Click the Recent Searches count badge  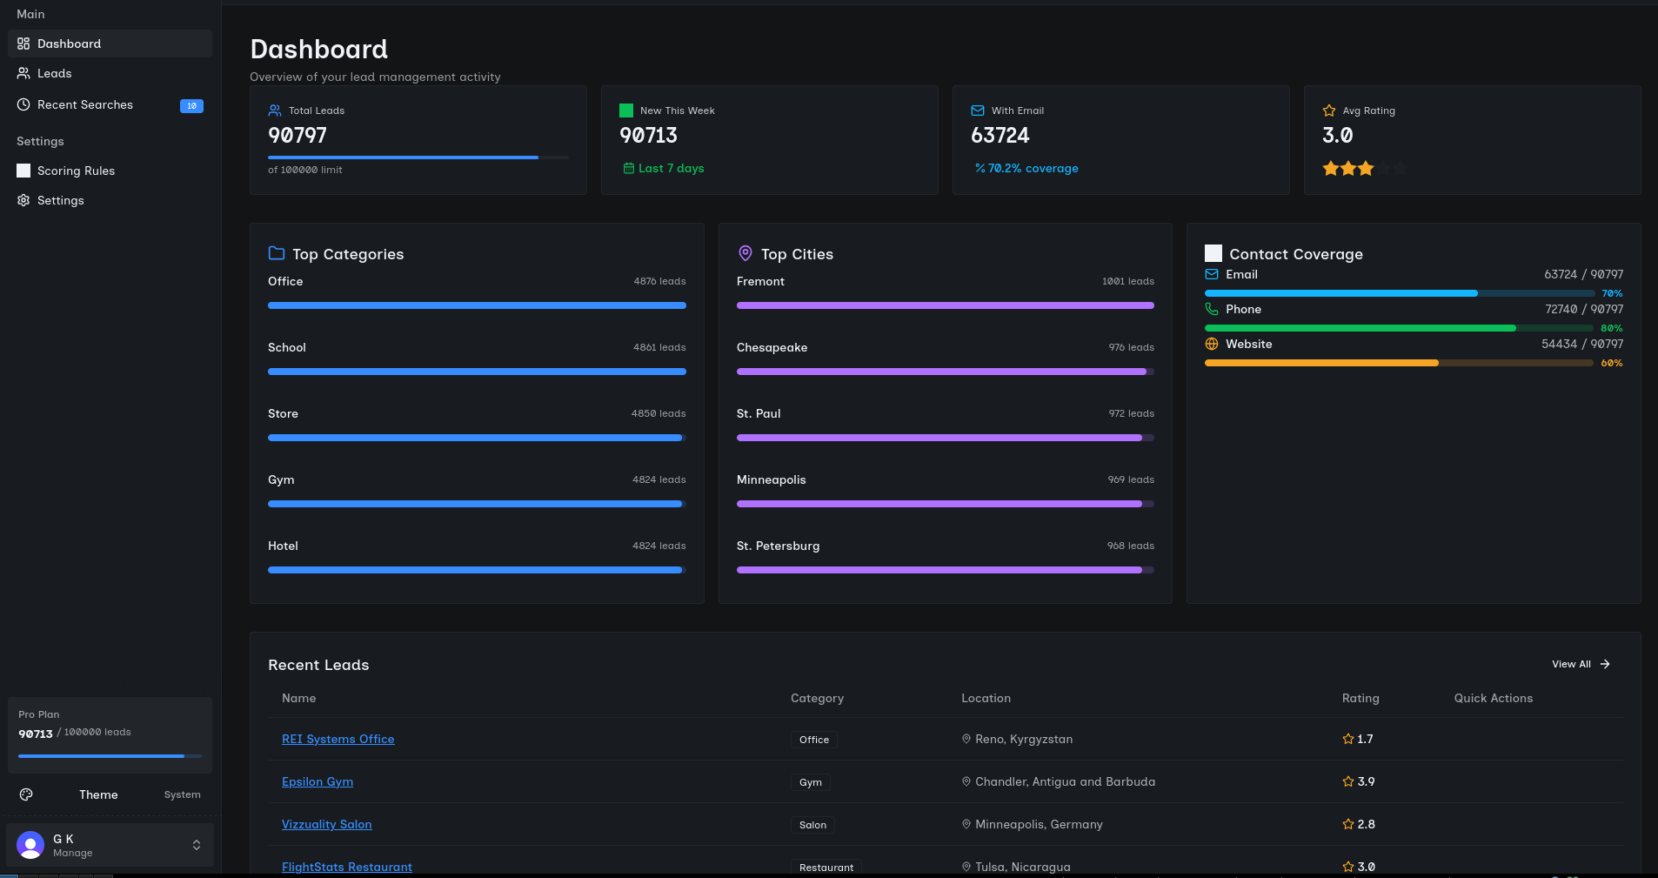191,106
